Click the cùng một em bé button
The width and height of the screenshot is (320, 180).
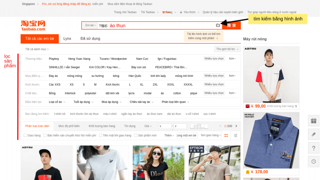(x=187, y=135)
